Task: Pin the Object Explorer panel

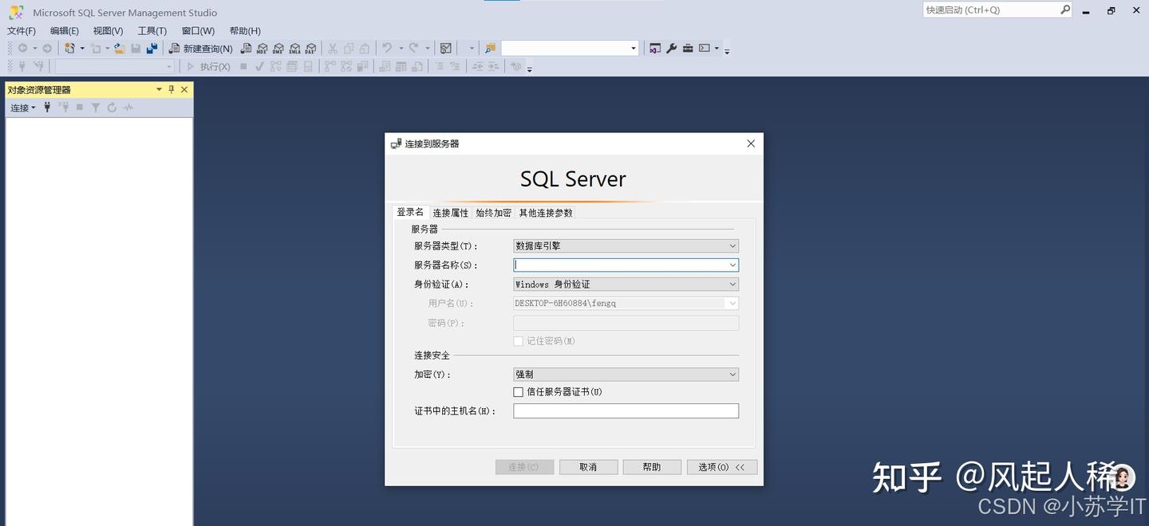Action: (x=171, y=88)
